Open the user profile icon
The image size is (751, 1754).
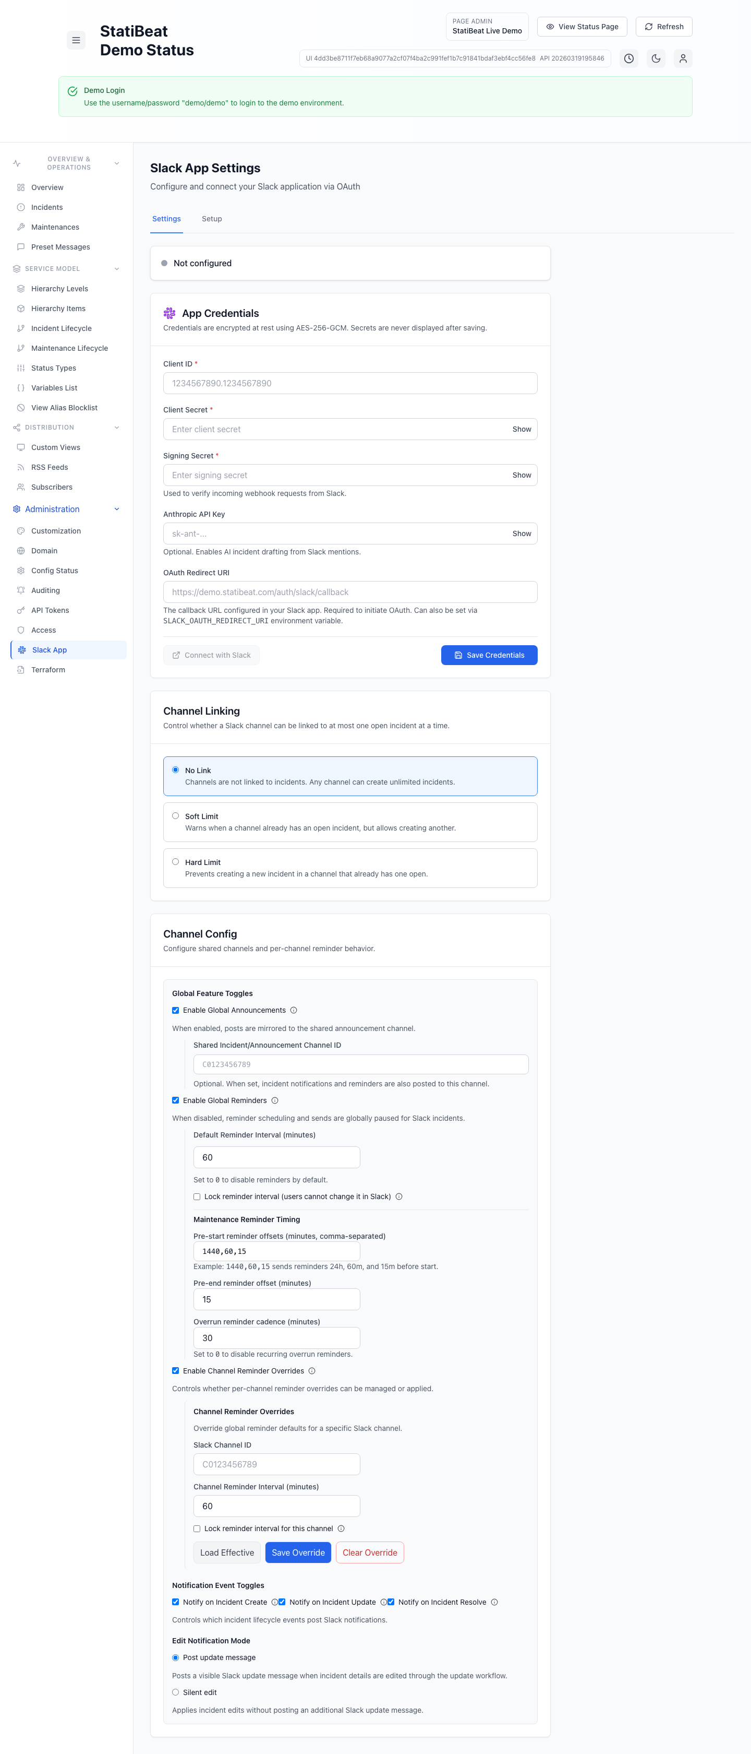click(x=683, y=58)
